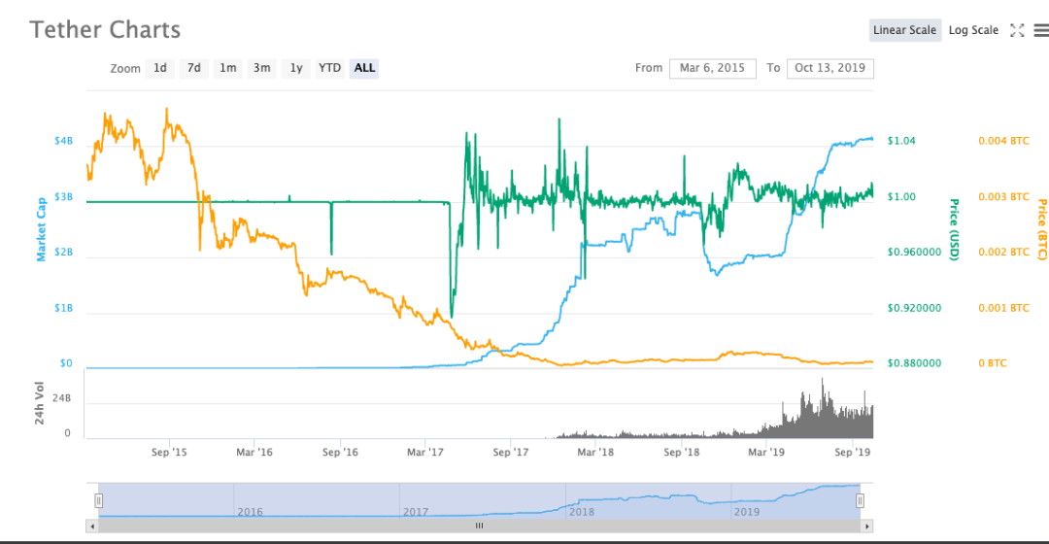Click the Sep '15 date label
Image resolution: width=1049 pixels, height=544 pixels.
169,453
